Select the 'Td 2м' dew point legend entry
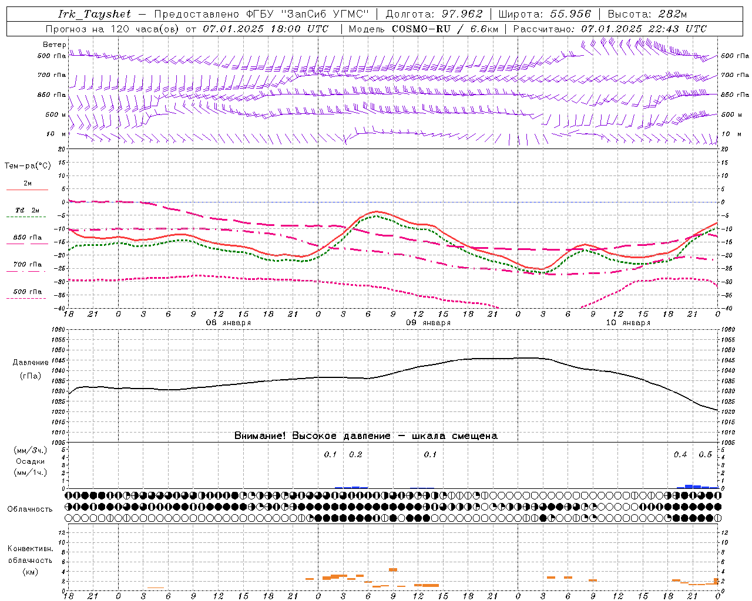 coord(27,210)
